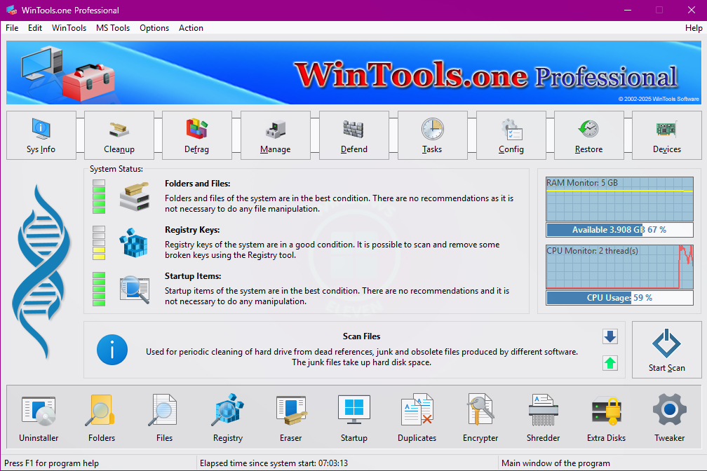This screenshot has width=707, height=471.
Task: Open the Cleanup tool
Action: (x=119, y=135)
